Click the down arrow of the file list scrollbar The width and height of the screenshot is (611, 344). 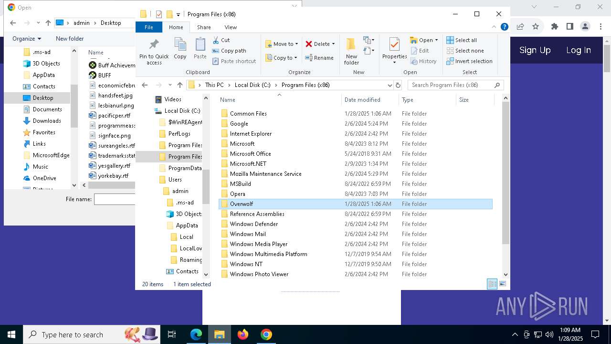coord(506,275)
